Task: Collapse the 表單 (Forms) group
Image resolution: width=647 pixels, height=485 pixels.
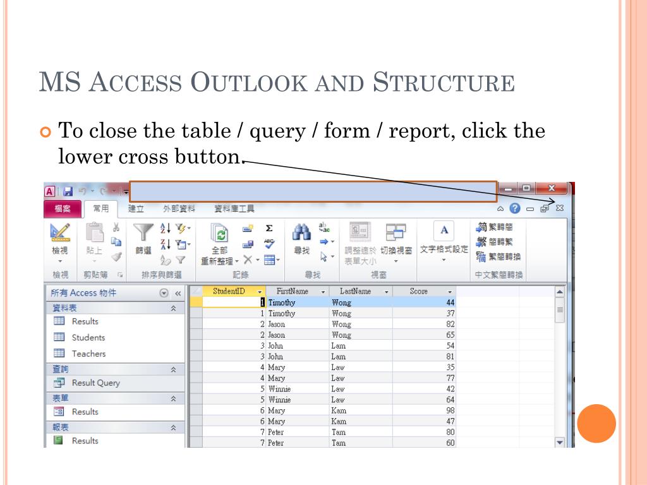Action: click(173, 399)
